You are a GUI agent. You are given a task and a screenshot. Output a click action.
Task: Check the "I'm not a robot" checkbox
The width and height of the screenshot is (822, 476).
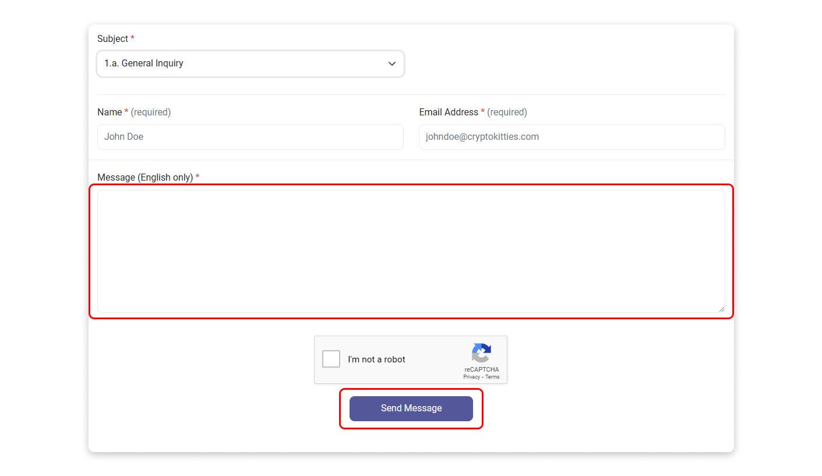[331, 359]
